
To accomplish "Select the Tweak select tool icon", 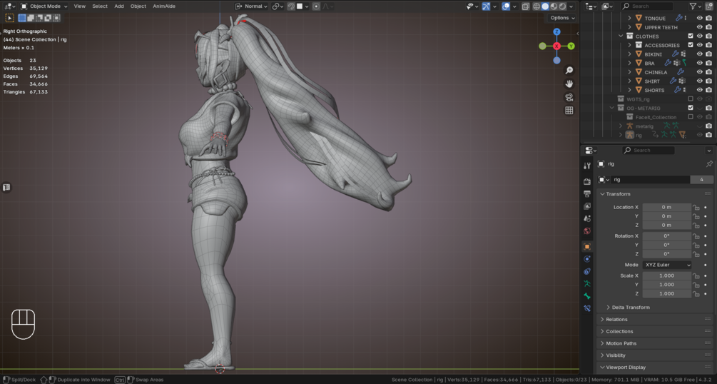I will [9, 18].
